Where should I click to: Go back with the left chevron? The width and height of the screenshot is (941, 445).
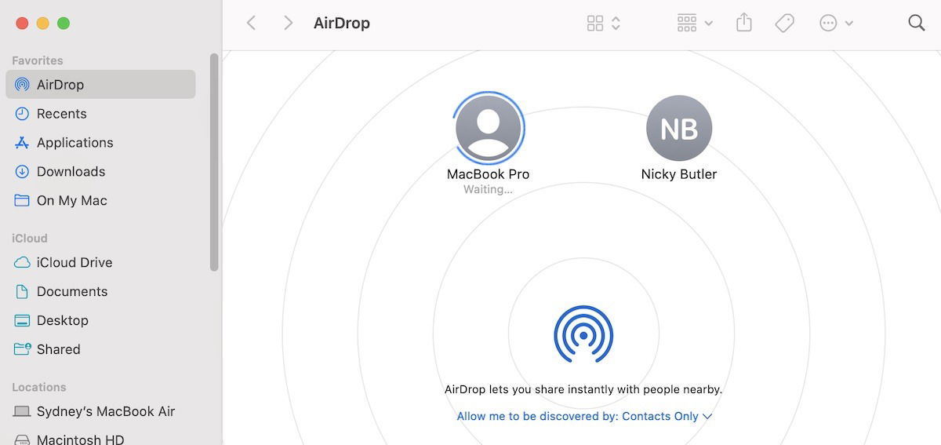[x=251, y=23]
